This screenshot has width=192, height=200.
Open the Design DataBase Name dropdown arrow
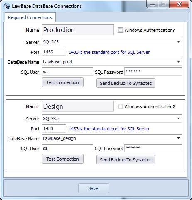[179, 138]
